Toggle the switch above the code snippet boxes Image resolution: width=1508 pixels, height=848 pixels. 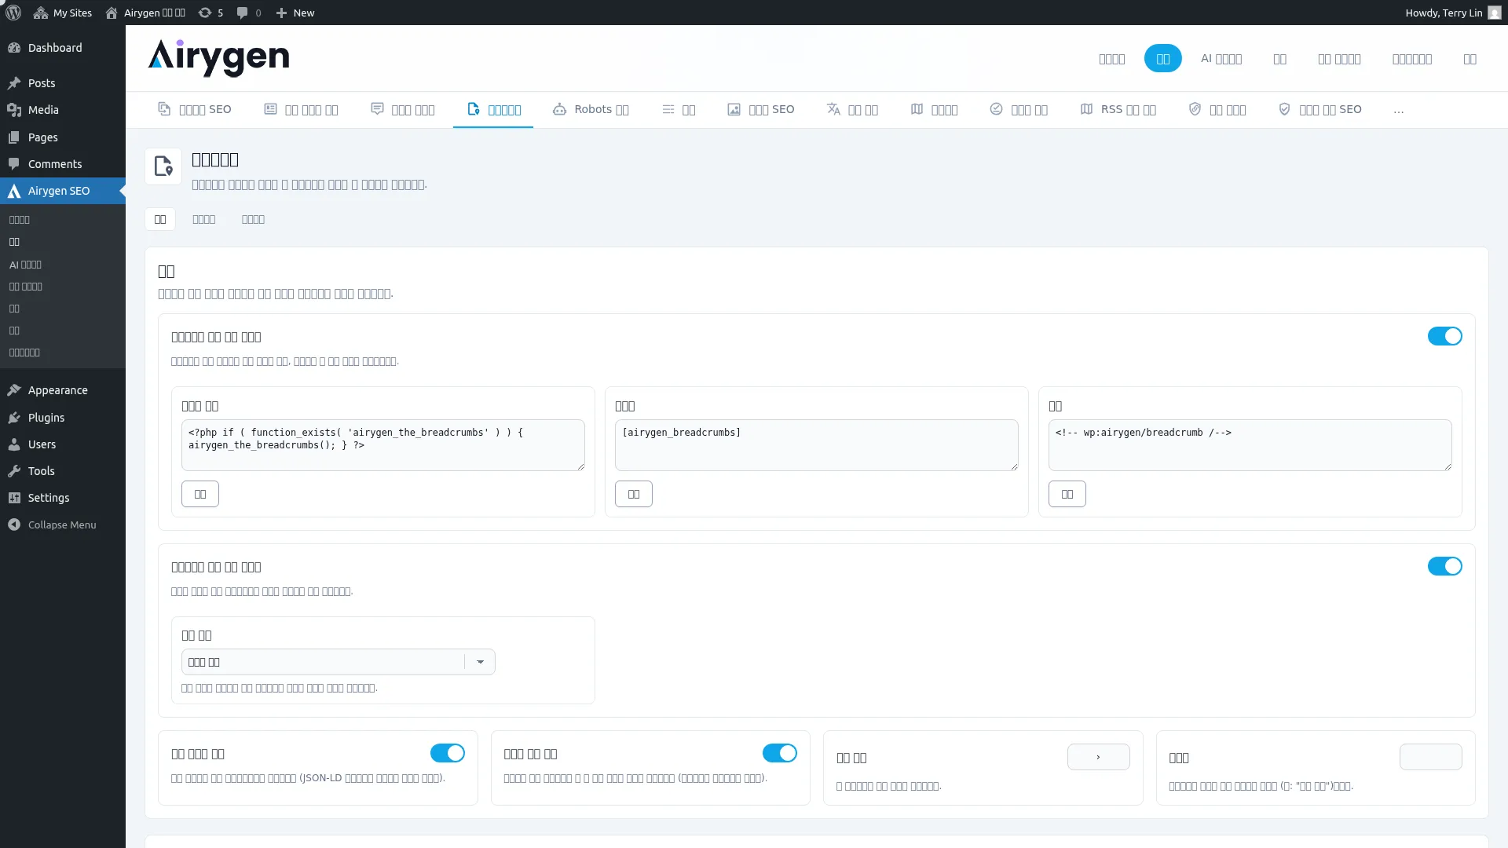tap(1444, 336)
